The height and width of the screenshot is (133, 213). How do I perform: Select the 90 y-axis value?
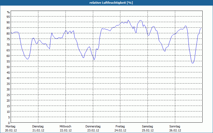[9, 22]
